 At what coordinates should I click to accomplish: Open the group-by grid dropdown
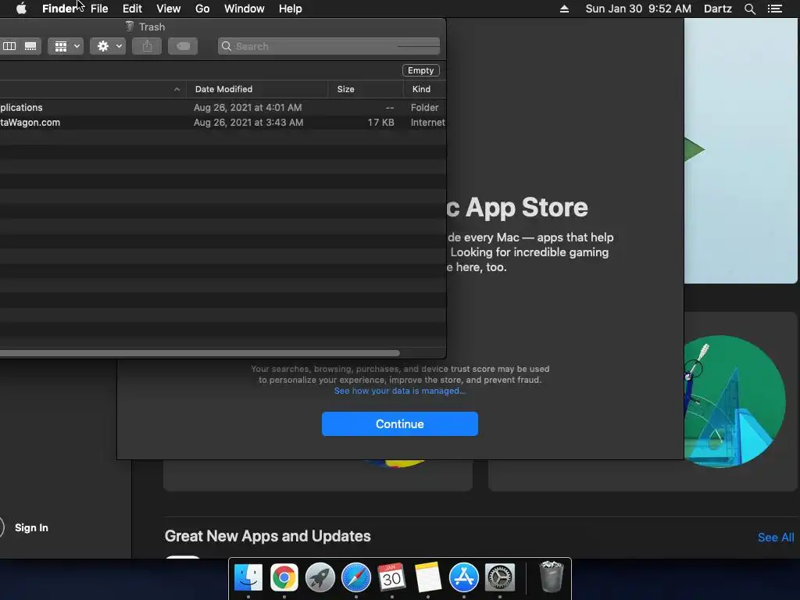click(66, 46)
